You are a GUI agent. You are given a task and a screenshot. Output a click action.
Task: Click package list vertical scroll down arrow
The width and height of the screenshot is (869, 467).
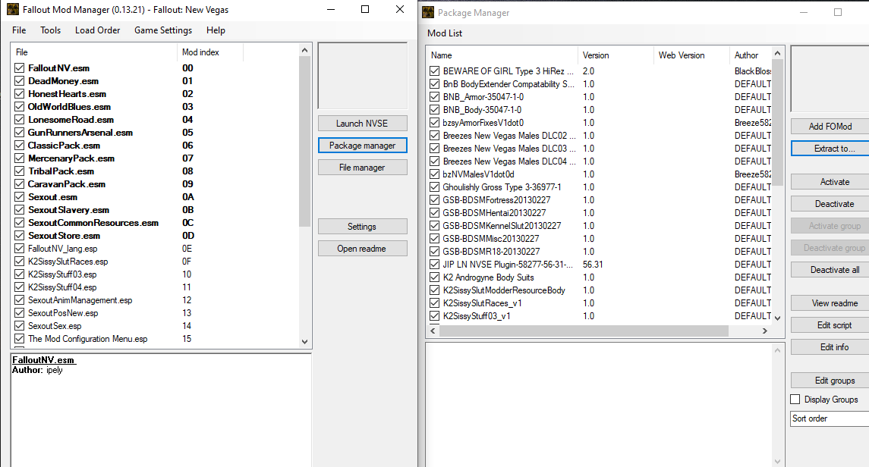(777, 318)
